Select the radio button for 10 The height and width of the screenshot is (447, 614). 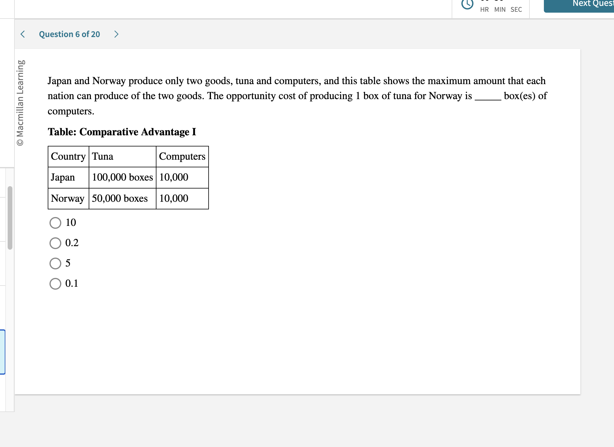pyautogui.click(x=55, y=223)
